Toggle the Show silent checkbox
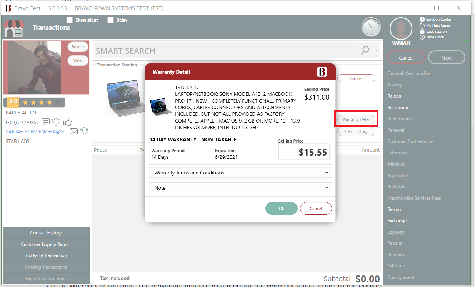The height and width of the screenshot is (287, 475). (70, 20)
